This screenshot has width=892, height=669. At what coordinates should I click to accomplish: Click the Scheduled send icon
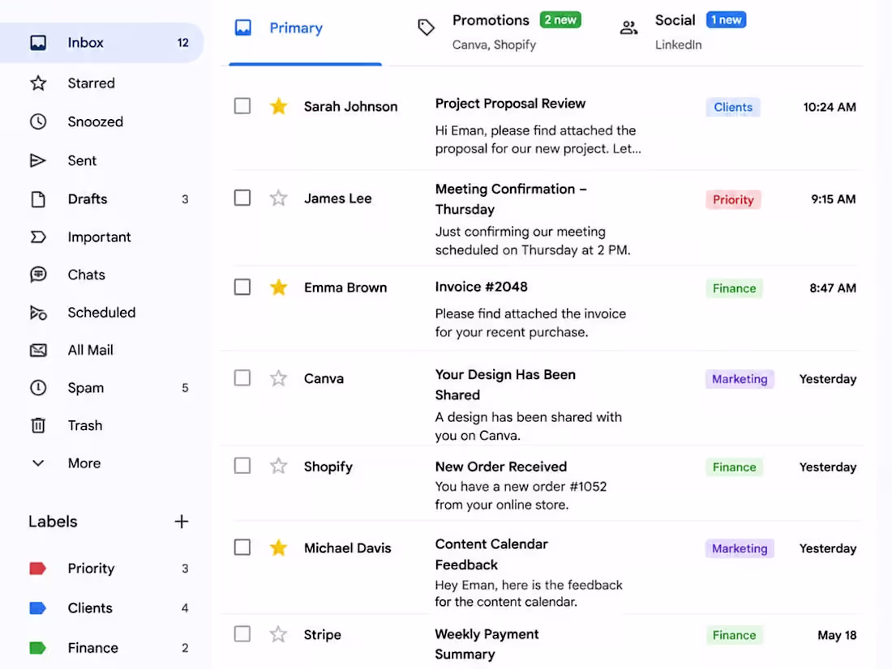(38, 313)
